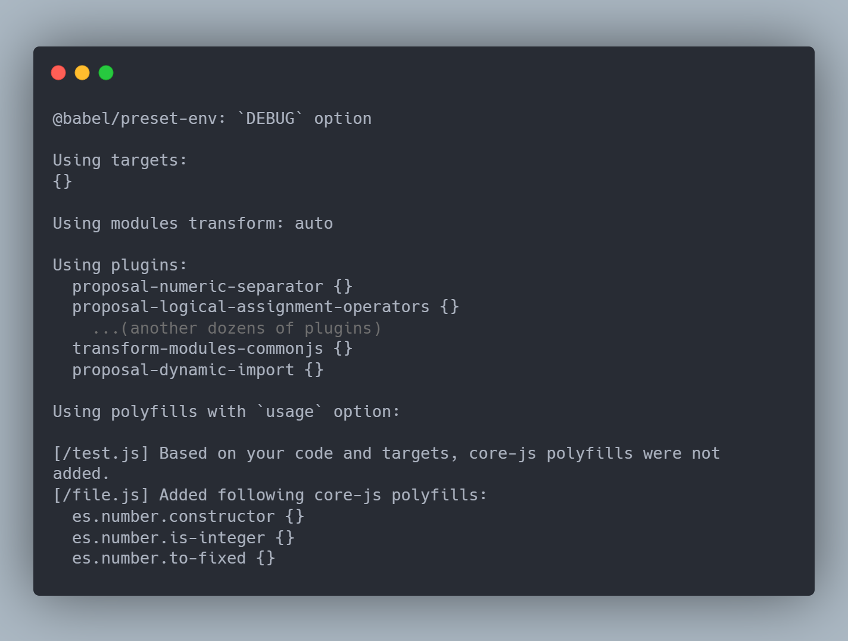Select the es.number.is-integer polyfill line
This screenshot has height=641, width=848.
coord(183,538)
